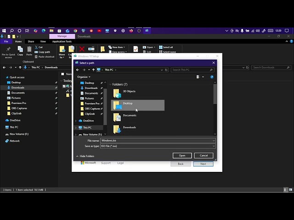Click Cut in Explorer ribbon
The image size is (294, 220).
point(39,47)
